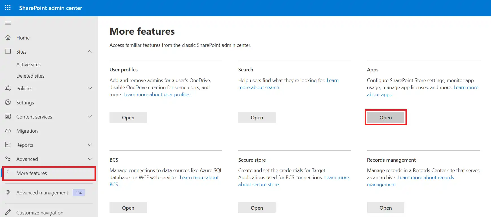Click the Records management card title

click(x=391, y=160)
